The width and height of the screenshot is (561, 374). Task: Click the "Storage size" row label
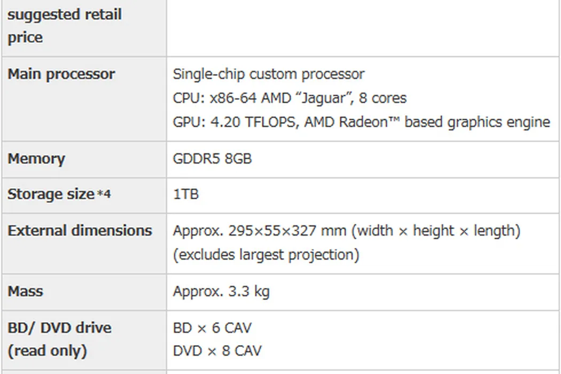[51, 194]
